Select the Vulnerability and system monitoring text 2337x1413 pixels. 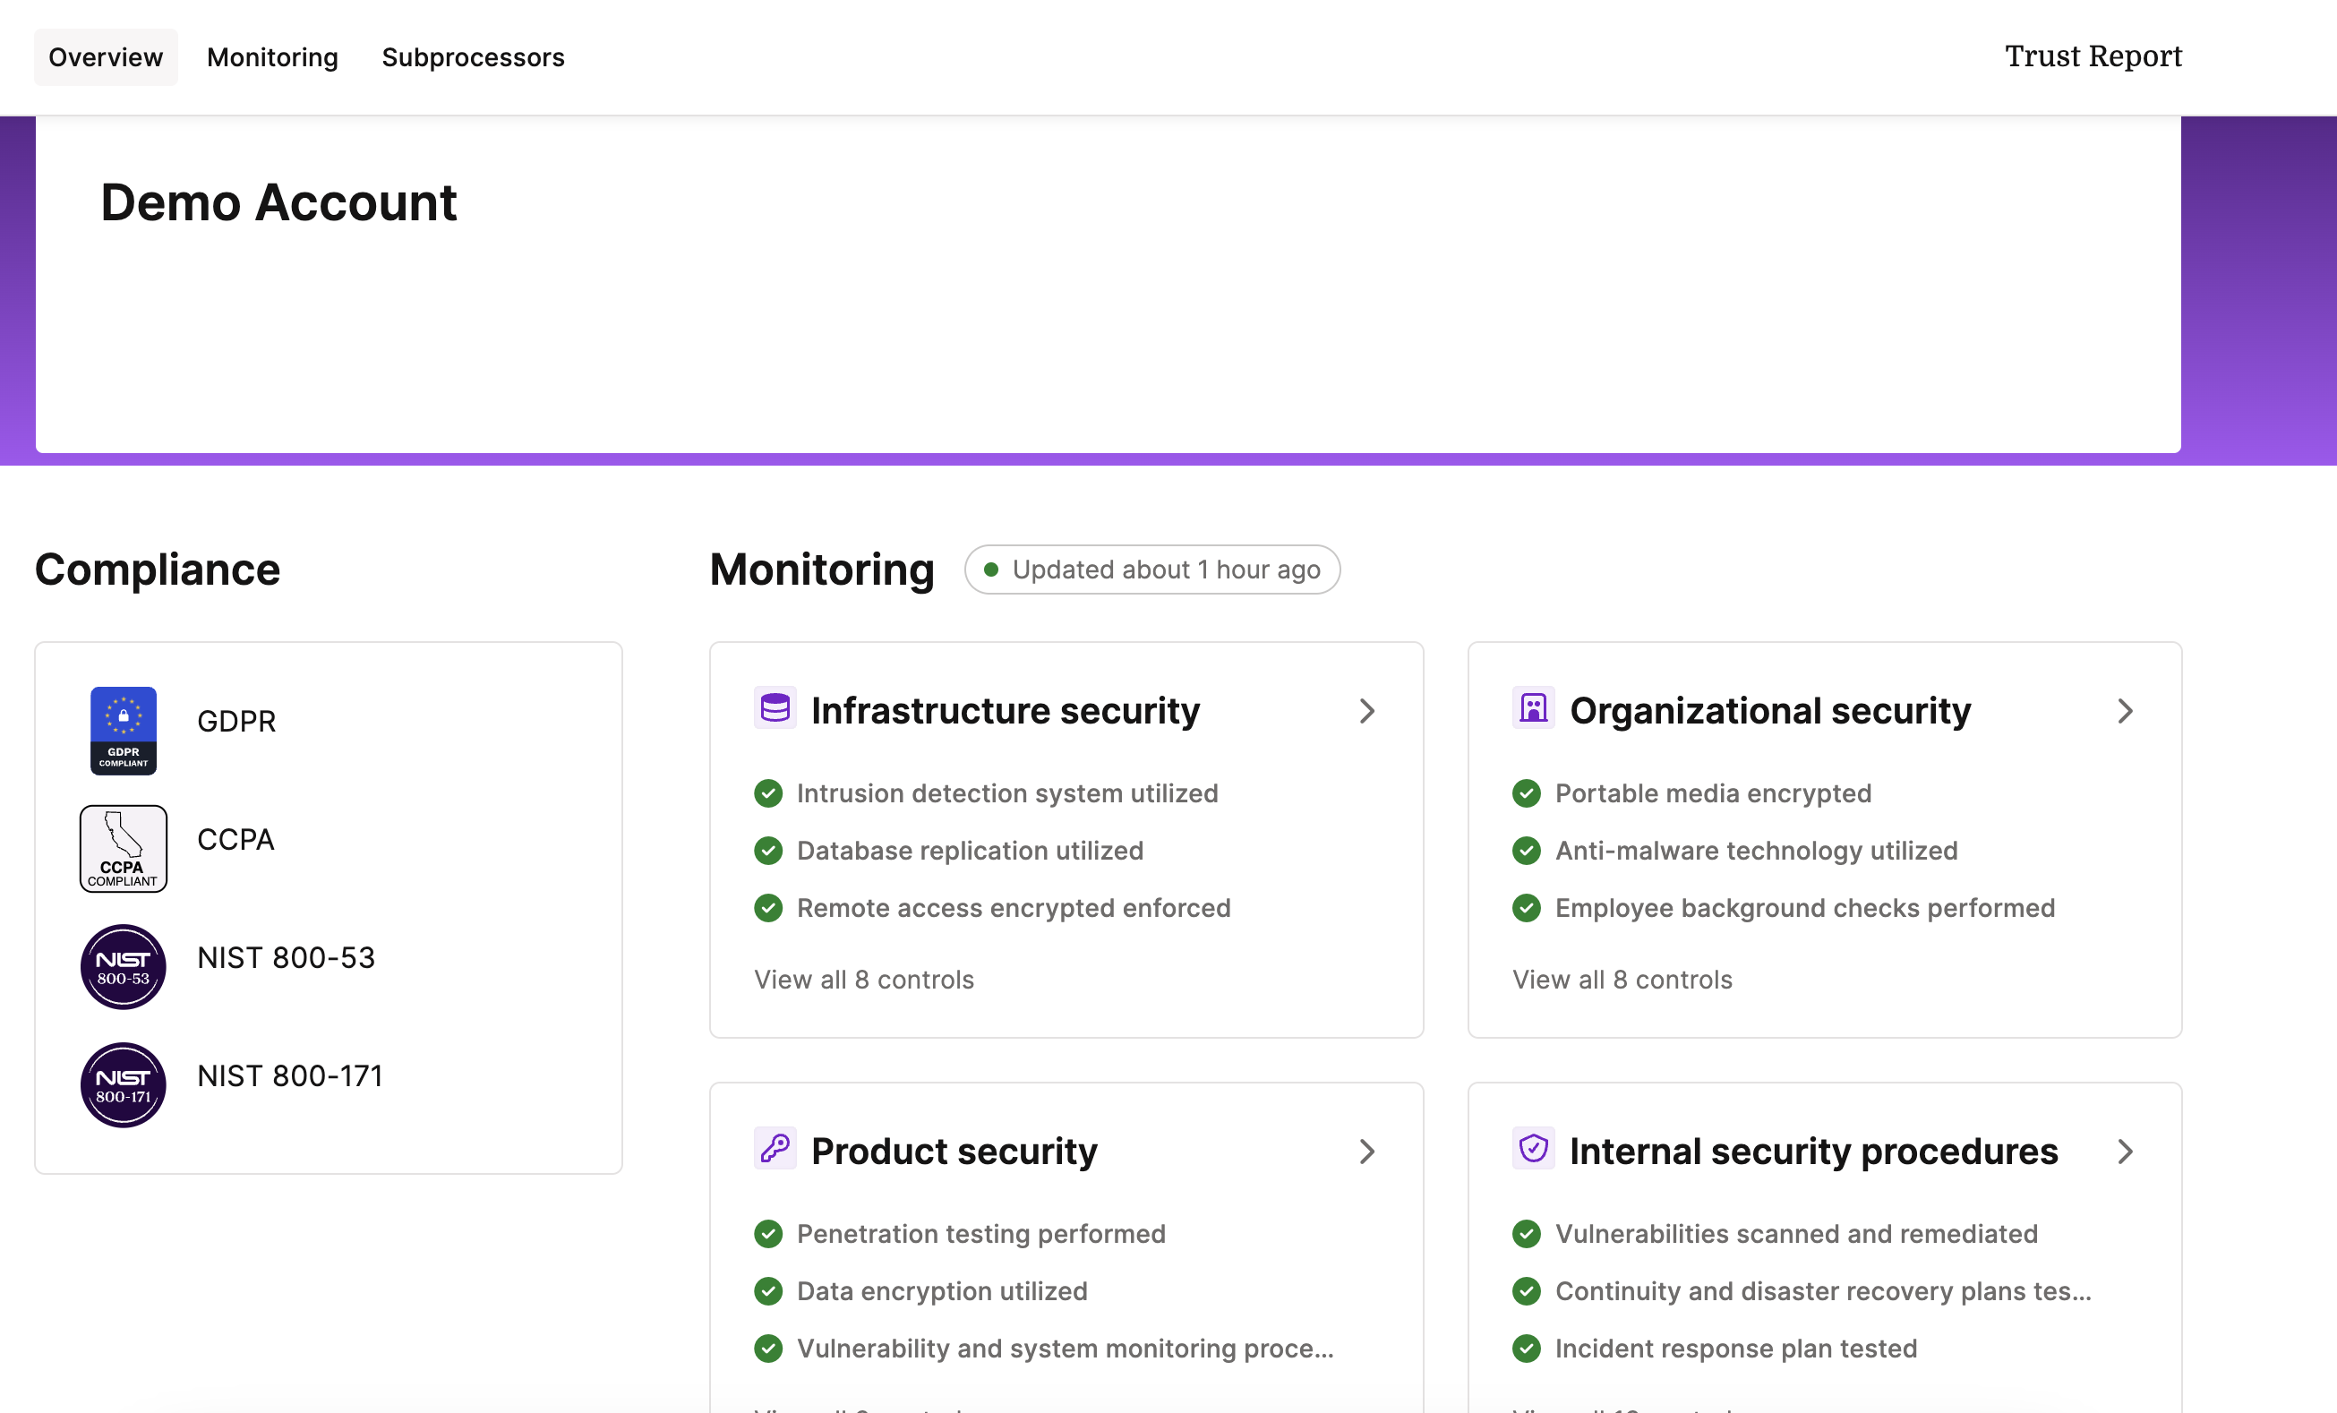1066,1349
